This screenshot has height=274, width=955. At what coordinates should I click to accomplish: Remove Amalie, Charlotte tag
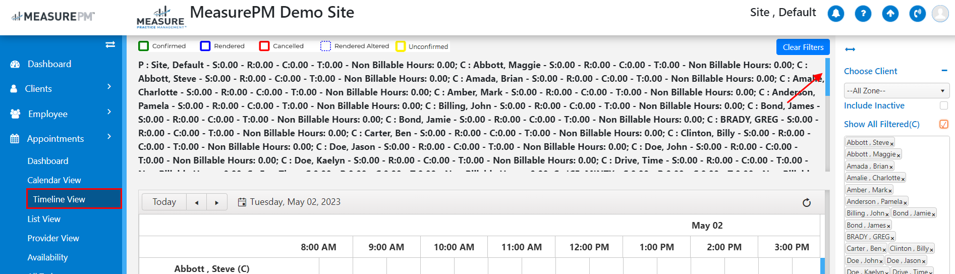coord(903,179)
